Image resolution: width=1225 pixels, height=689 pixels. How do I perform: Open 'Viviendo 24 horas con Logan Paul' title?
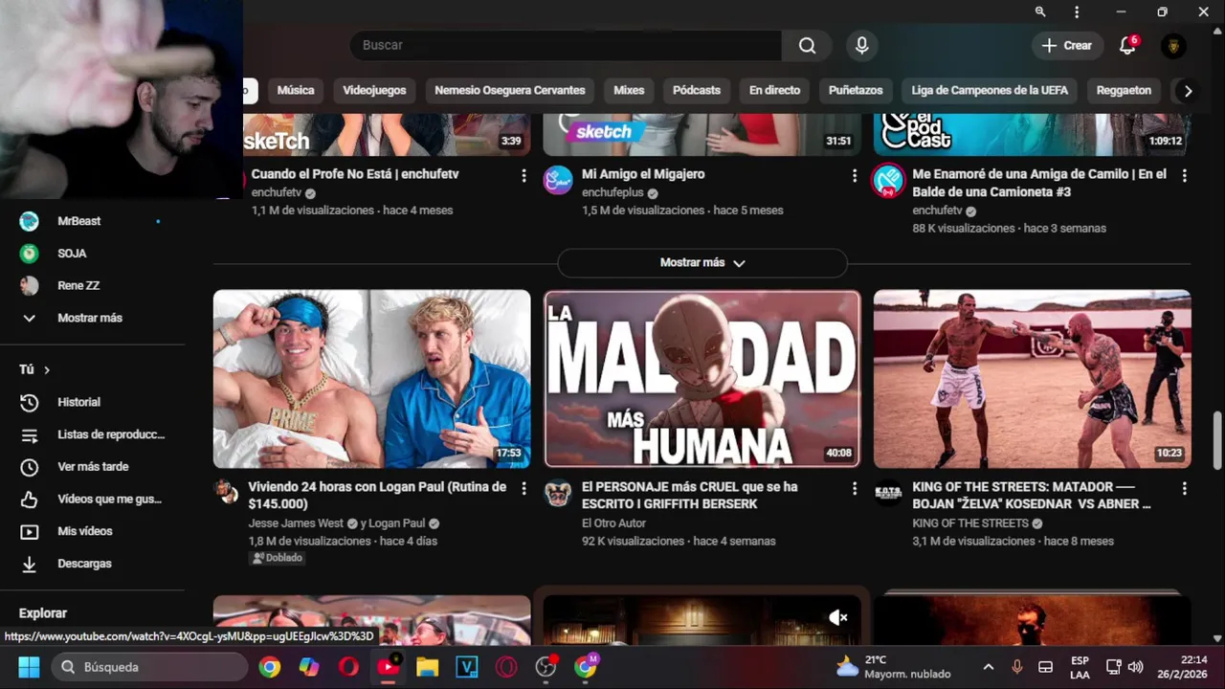point(377,495)
